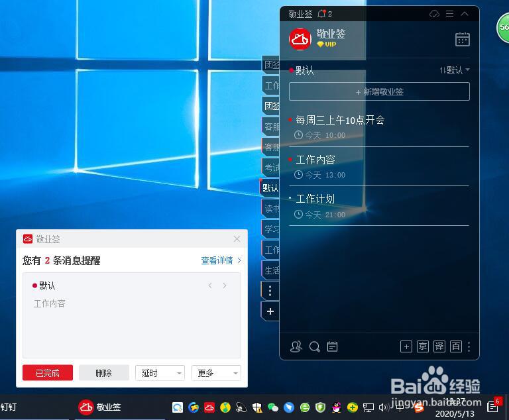This screenshot has width=509, height=420.
Task: Click 工作内容 text inside the reminder popup
Action: coord(49,303)
